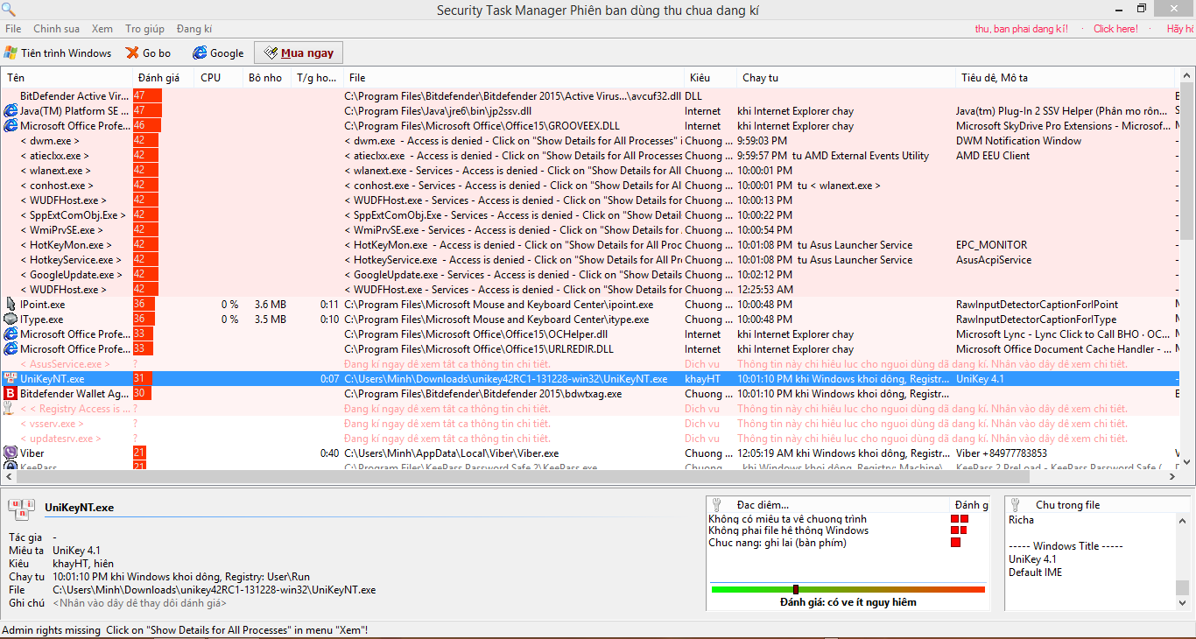
Task: Click the UniKeyNT.exe row icon
Action: (x=11, y=379)
